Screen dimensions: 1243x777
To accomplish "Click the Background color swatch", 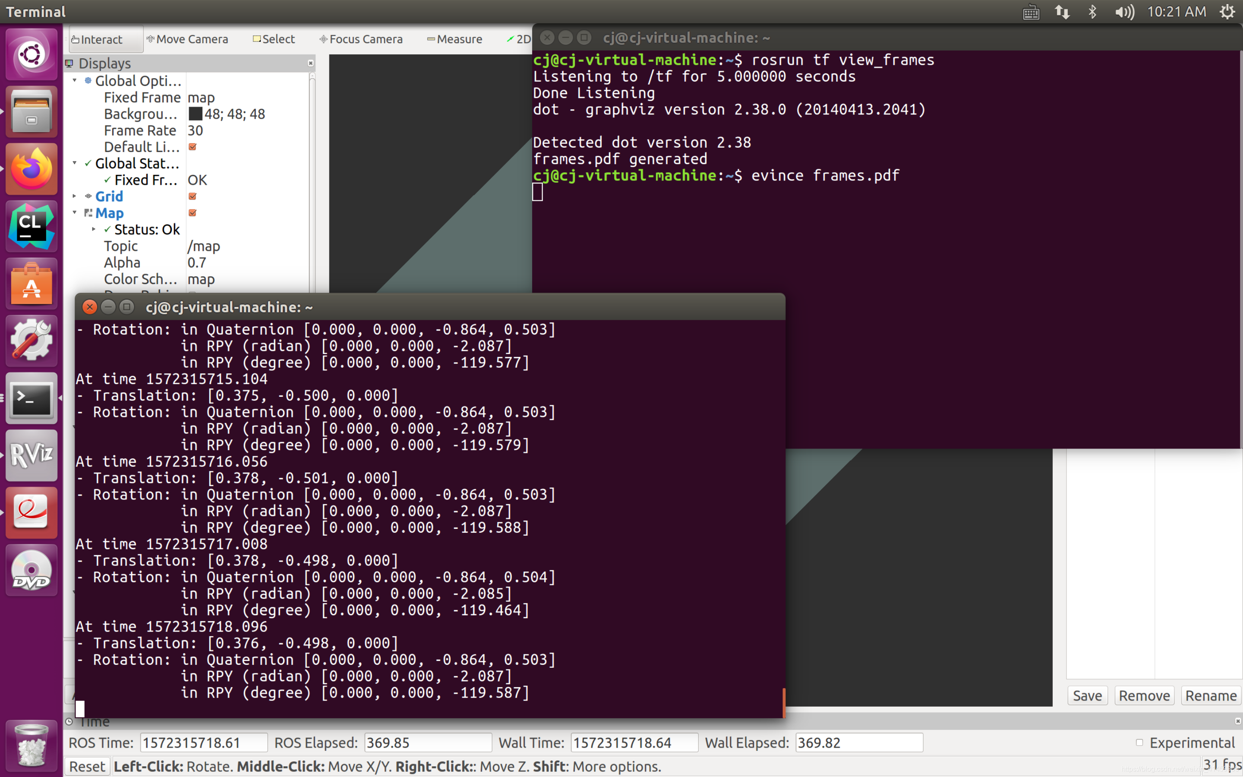I will 195,114.
